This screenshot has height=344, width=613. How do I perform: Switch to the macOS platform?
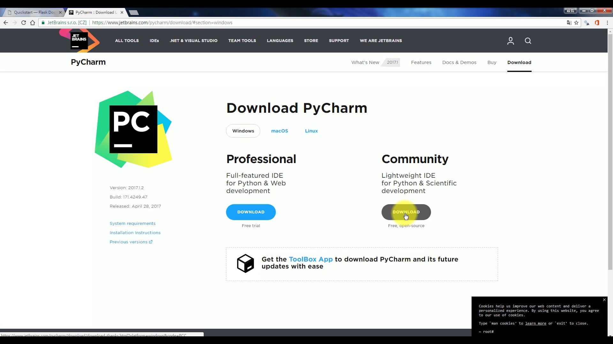click(279, 131)
